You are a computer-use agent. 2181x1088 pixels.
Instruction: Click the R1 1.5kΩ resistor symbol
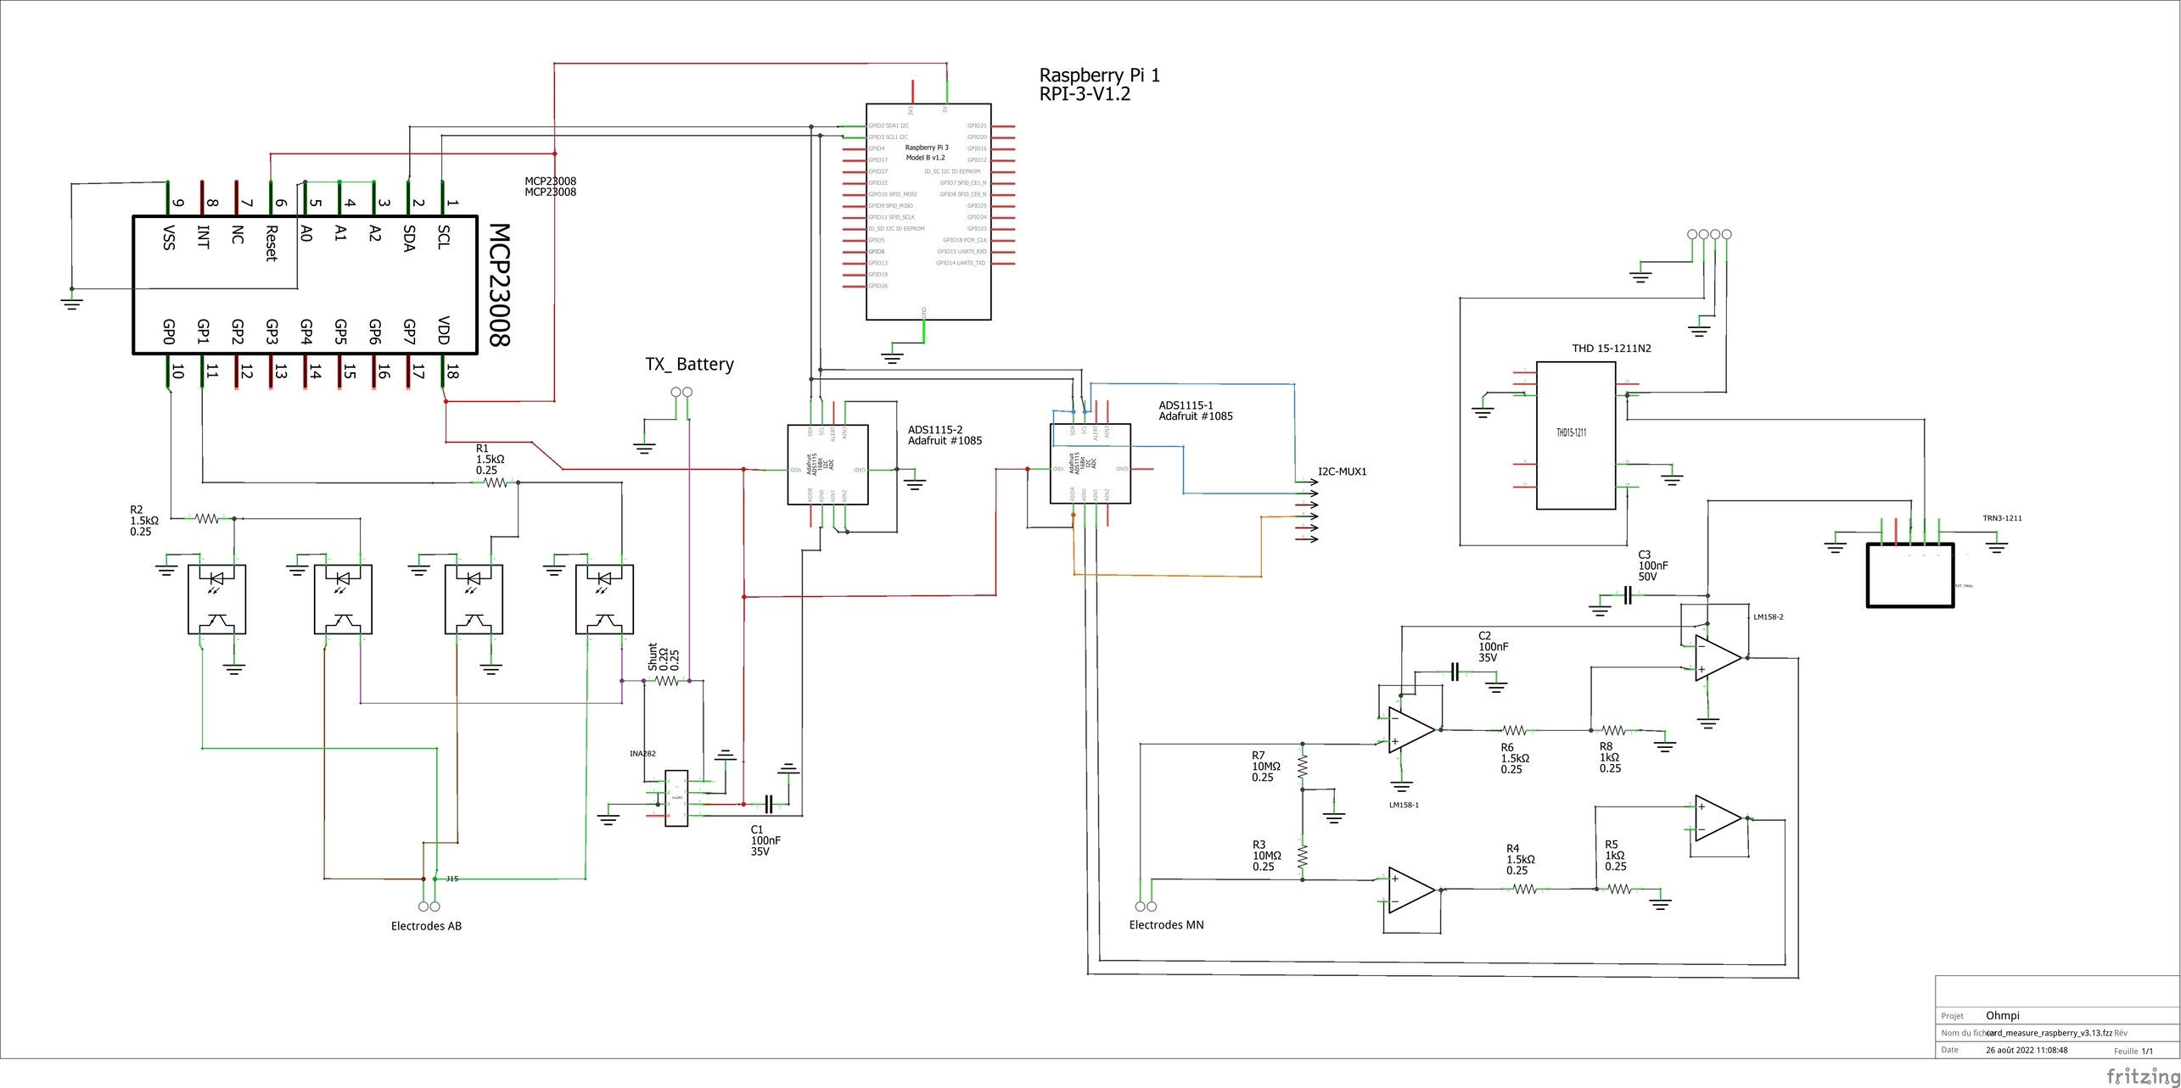(x=495, y=483)
